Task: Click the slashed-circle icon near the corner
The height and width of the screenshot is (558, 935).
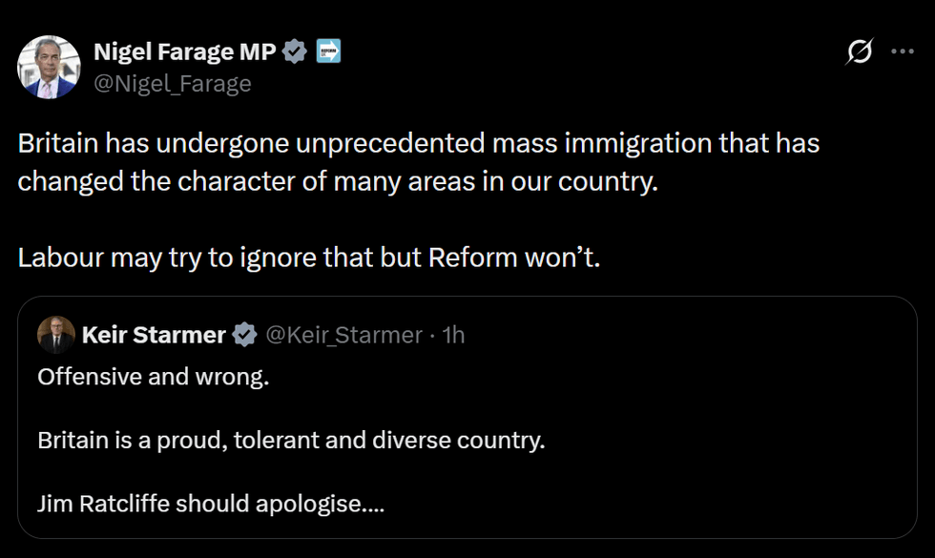Action: click(x=860, y=52)
